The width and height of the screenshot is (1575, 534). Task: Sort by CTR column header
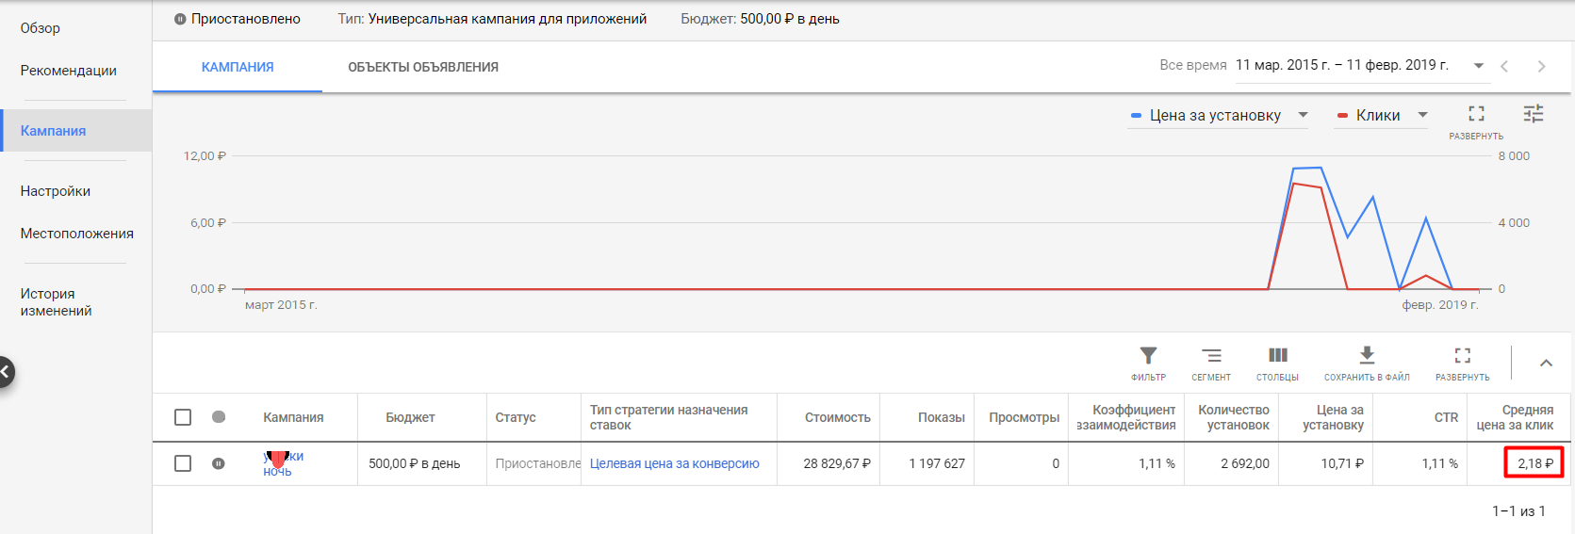coord(1446,417)
